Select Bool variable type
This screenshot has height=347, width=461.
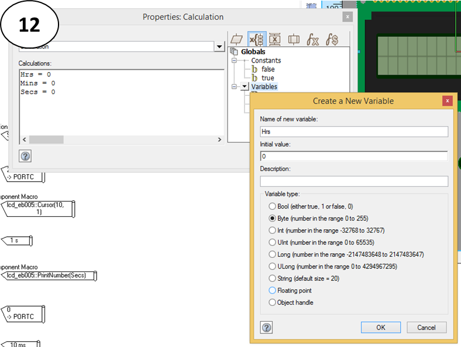coord(272,206)
